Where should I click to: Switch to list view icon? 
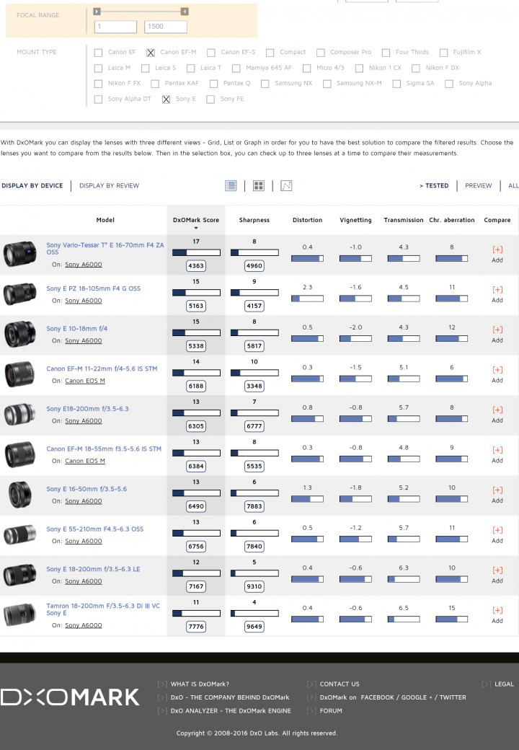231,185
